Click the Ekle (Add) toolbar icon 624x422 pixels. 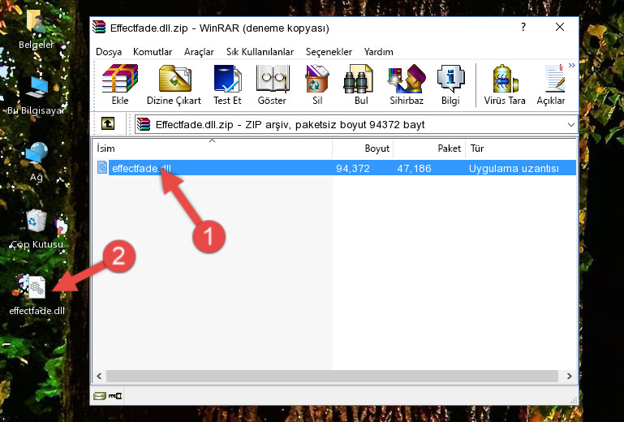click(x=120, y=84)
